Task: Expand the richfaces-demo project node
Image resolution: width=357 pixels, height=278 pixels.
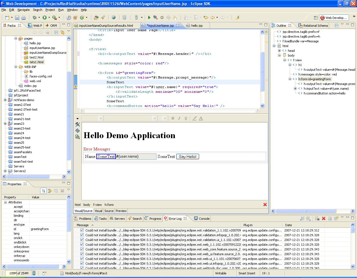Action: 5,100
